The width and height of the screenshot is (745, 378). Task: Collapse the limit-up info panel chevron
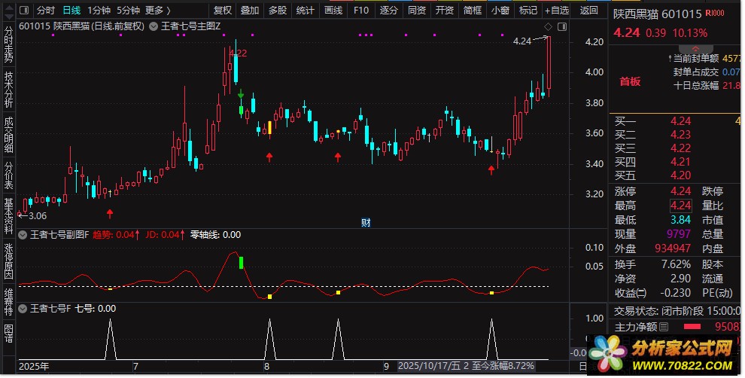pyautogui.click(x=695, y=50)
